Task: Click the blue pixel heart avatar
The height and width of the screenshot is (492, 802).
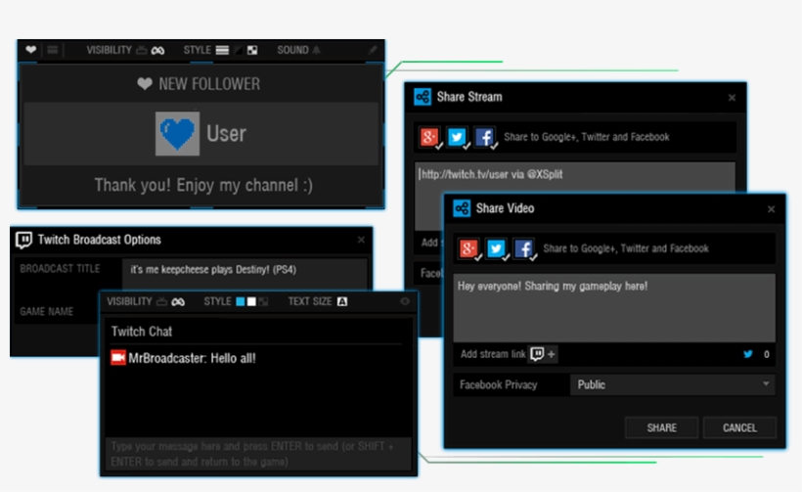Action: point(177,133)
